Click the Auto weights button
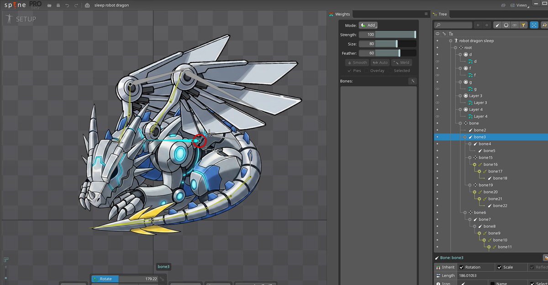Image resolution: width=548 pixels, height=285 pixels. [380, 62]
